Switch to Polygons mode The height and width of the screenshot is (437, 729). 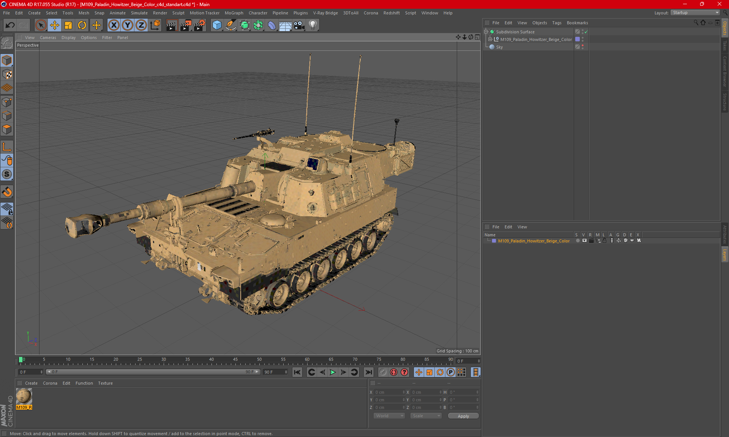pyautogui.click(x=7, y=129)
